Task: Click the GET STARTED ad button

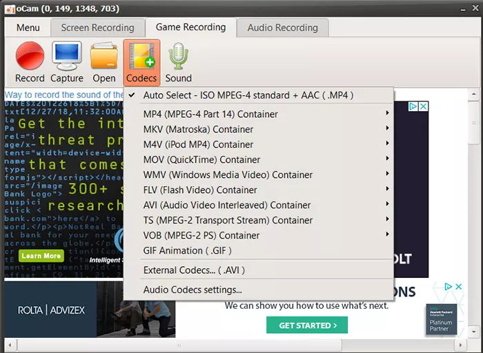Action: (x=307, y=325)
